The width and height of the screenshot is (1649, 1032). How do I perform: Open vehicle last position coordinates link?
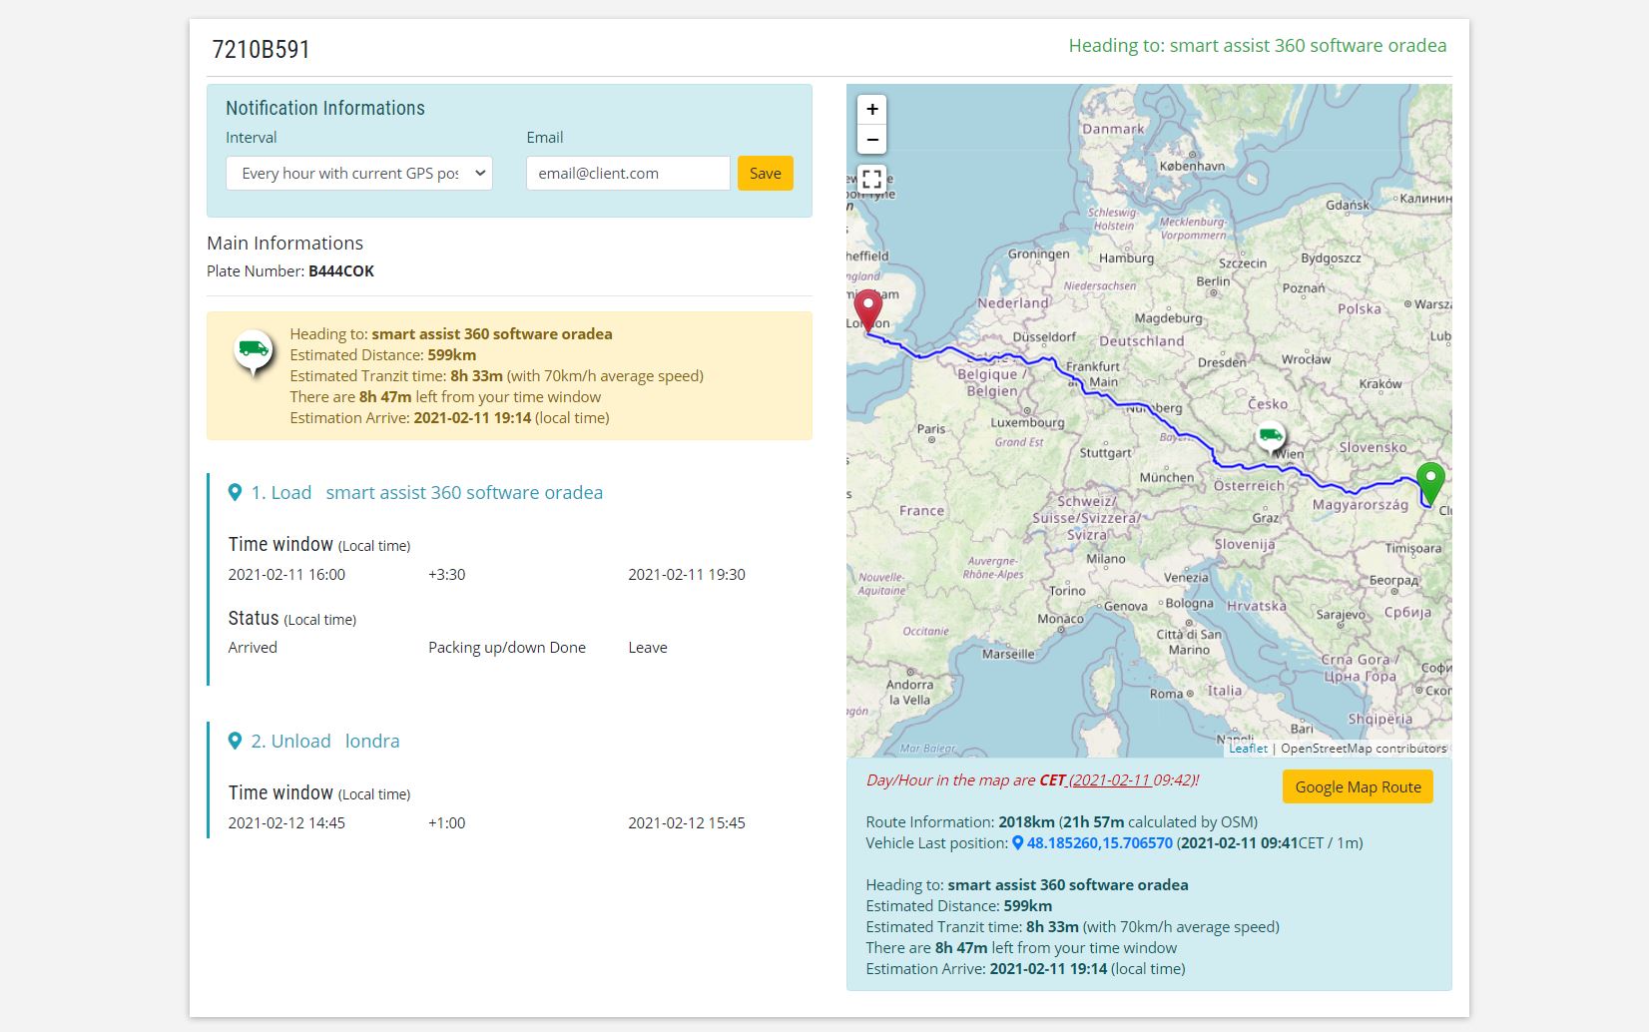[1099, 842]
